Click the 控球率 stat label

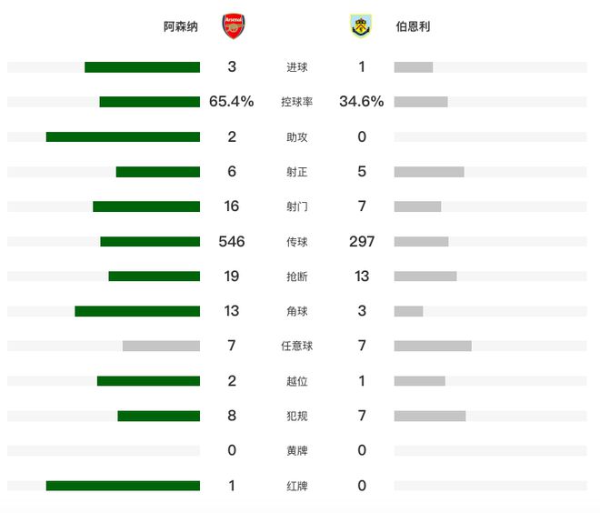(x=296, y=102)
